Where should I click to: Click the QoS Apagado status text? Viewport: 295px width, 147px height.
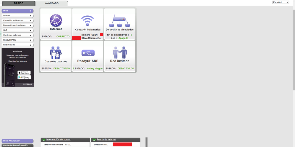123,38
